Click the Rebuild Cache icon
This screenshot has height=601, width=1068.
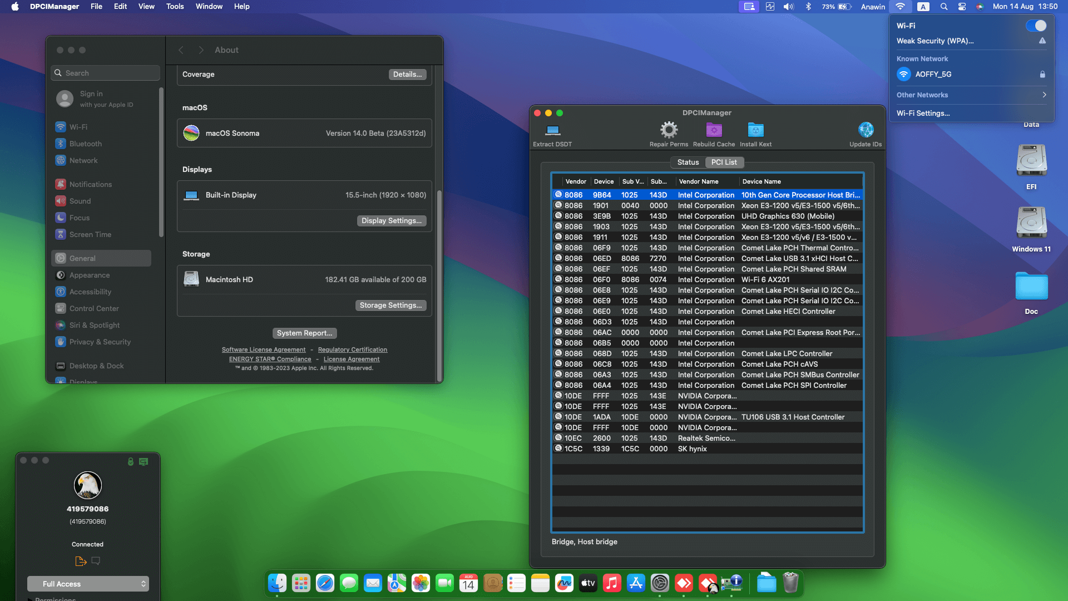click(x=714, y=131)
